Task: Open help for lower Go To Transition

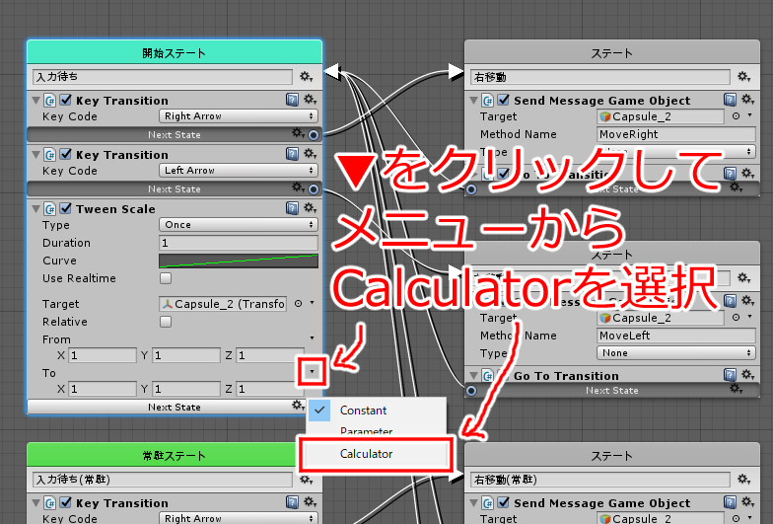Action: point(730,375)
